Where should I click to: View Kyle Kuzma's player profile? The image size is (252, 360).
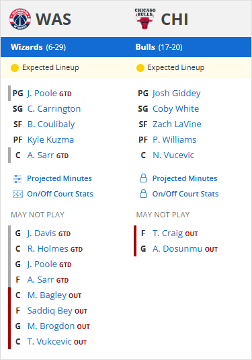tap(50, 139)
